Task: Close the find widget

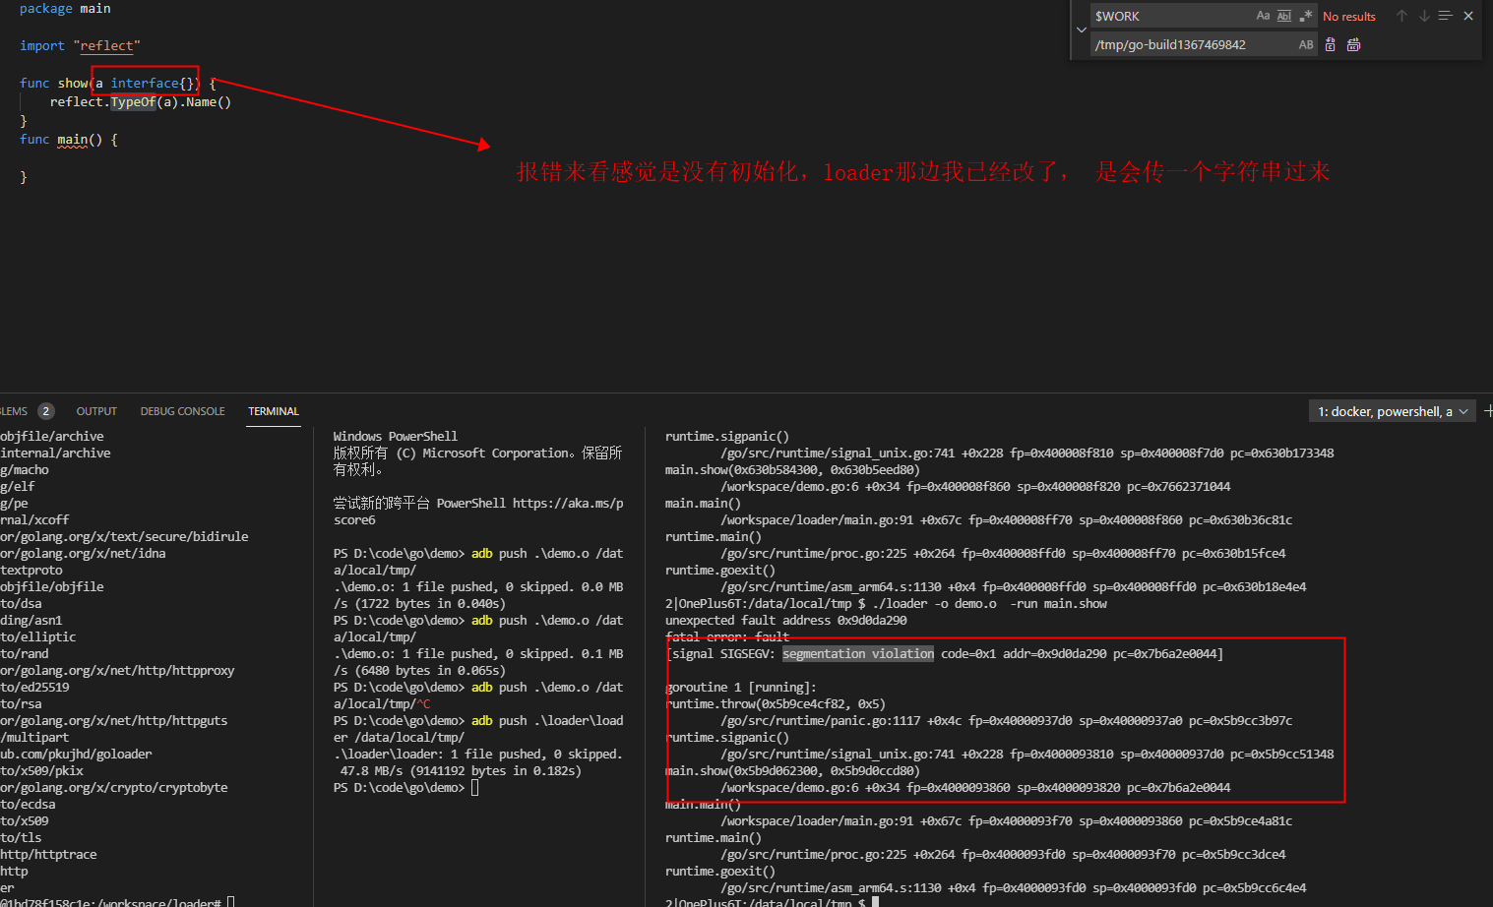Action: click(x=1467, y=16)
